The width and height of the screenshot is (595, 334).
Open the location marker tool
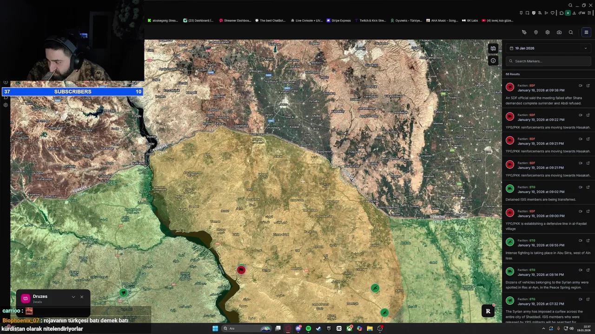(536, 32)
